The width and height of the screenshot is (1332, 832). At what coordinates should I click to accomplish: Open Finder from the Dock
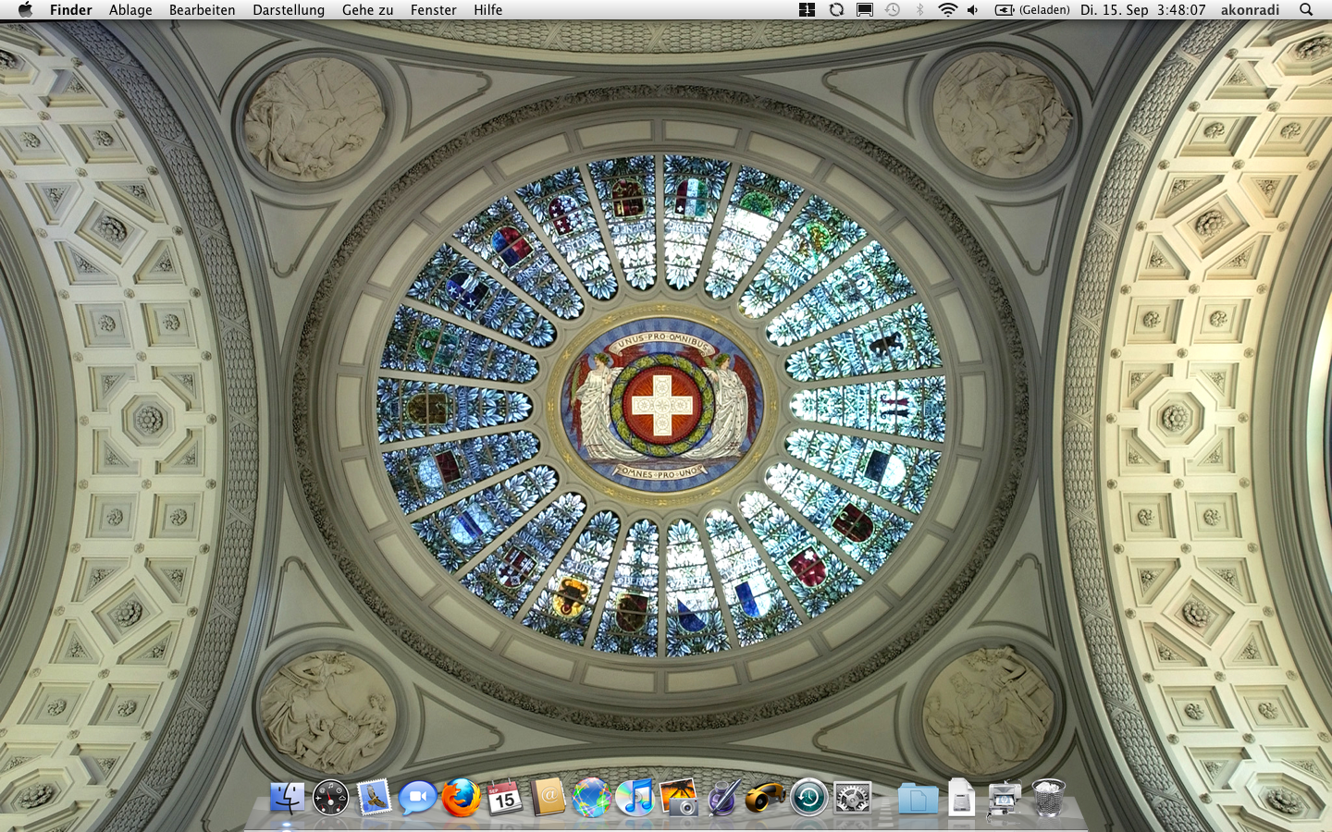pos(288,797)
